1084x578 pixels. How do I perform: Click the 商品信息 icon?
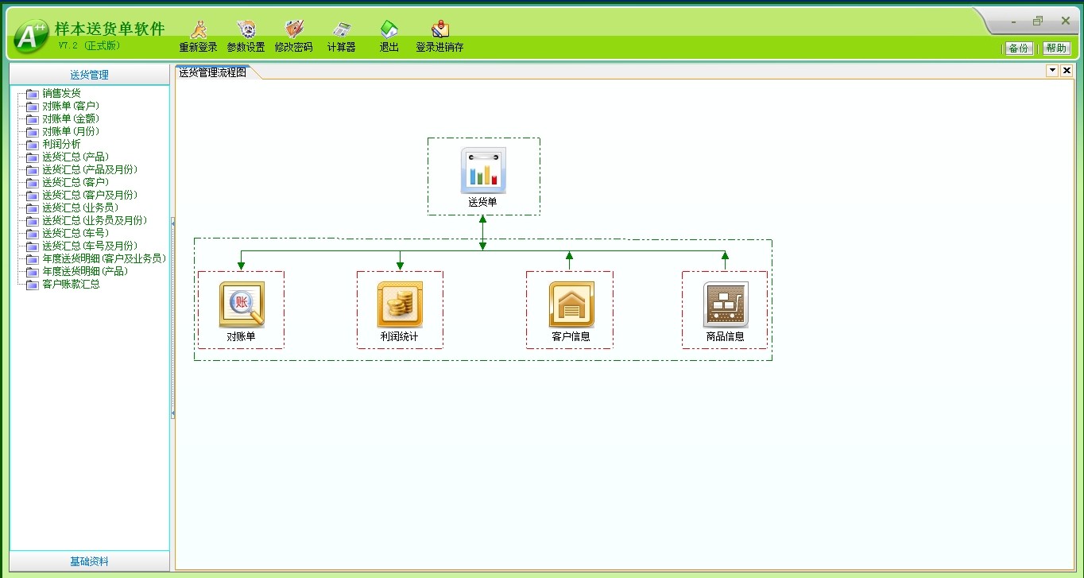pos(725,305)
